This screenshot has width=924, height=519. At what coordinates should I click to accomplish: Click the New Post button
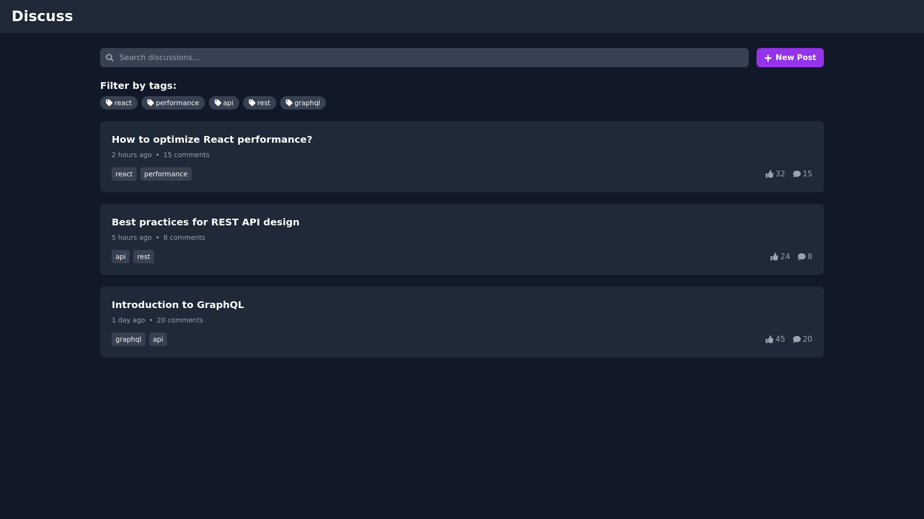coord(790,58)
